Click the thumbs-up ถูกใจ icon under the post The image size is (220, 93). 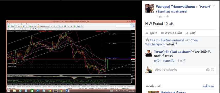click(147, 33)
